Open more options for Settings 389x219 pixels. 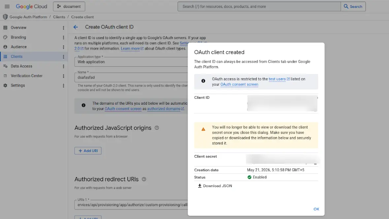(63, 86)
